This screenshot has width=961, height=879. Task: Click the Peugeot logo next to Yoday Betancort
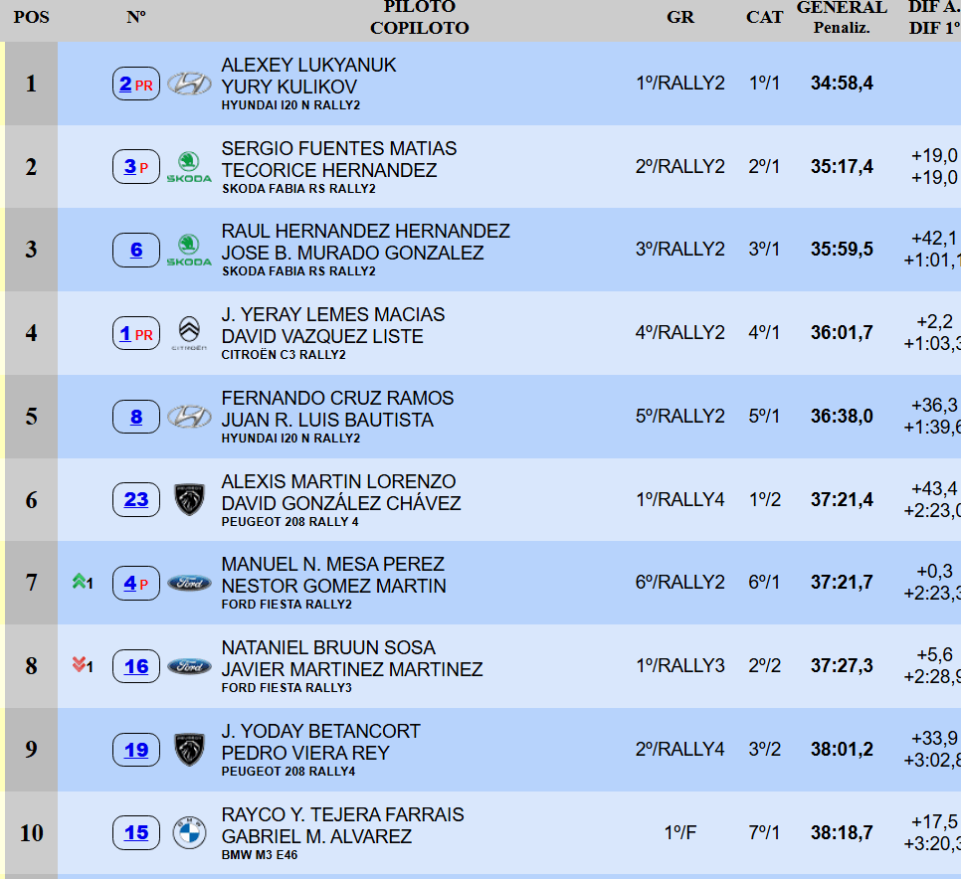(189, 750)
